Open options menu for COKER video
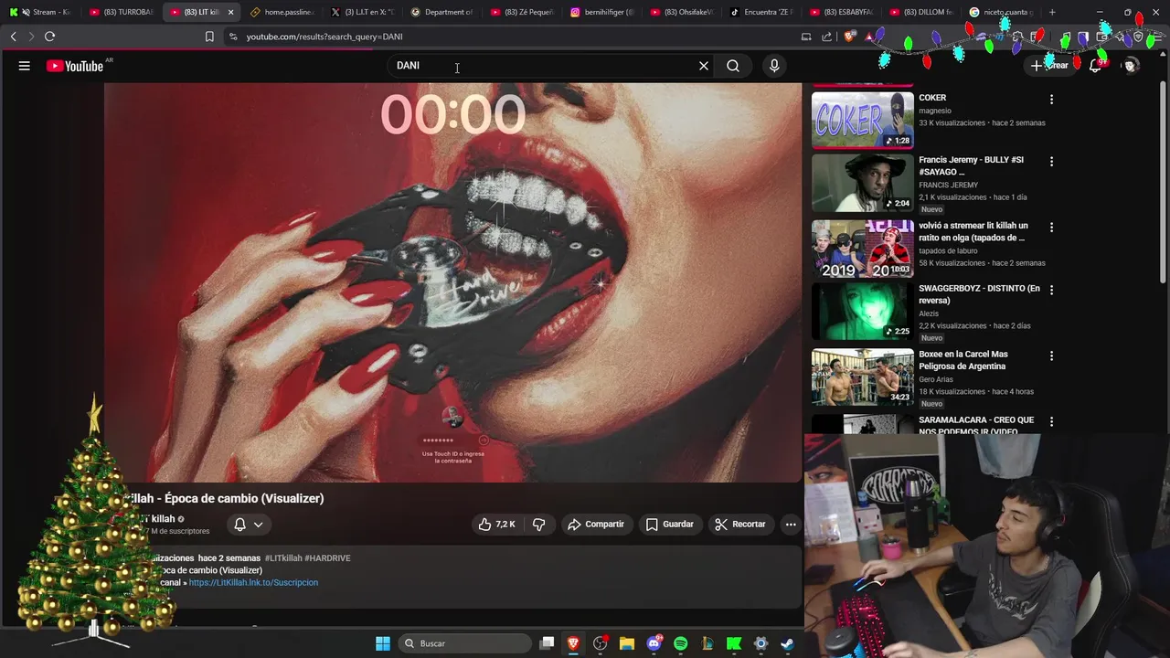This screenshot has width=1170, height=658. click(1051, 99)
